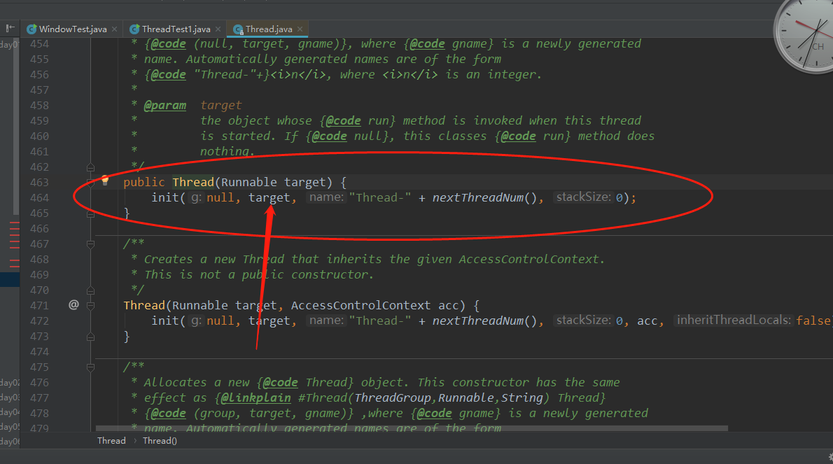The image size is (833, 464).
Task: Close the ThreadTest1.java tab
Action: 218,29
